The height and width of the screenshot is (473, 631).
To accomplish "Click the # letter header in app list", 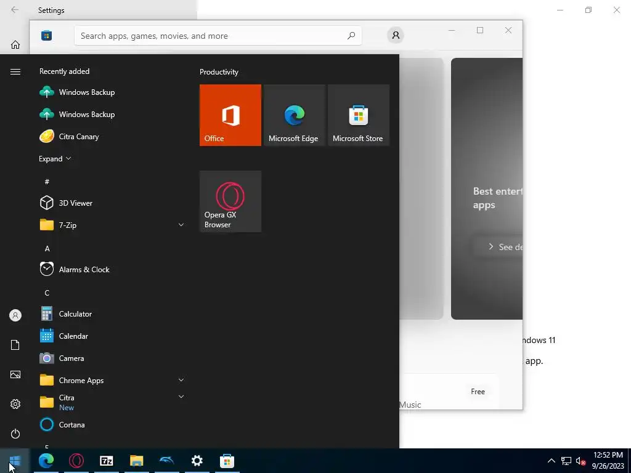I will (x=47, y=182).
